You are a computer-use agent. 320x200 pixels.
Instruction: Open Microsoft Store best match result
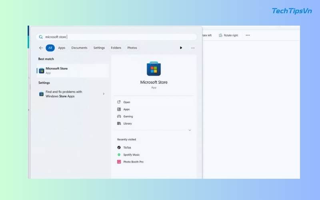pos(73,71)
